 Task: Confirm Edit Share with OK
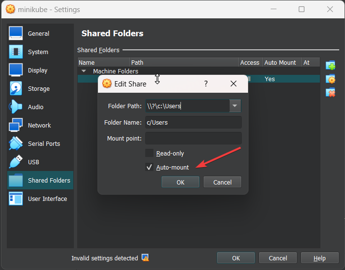180,182
